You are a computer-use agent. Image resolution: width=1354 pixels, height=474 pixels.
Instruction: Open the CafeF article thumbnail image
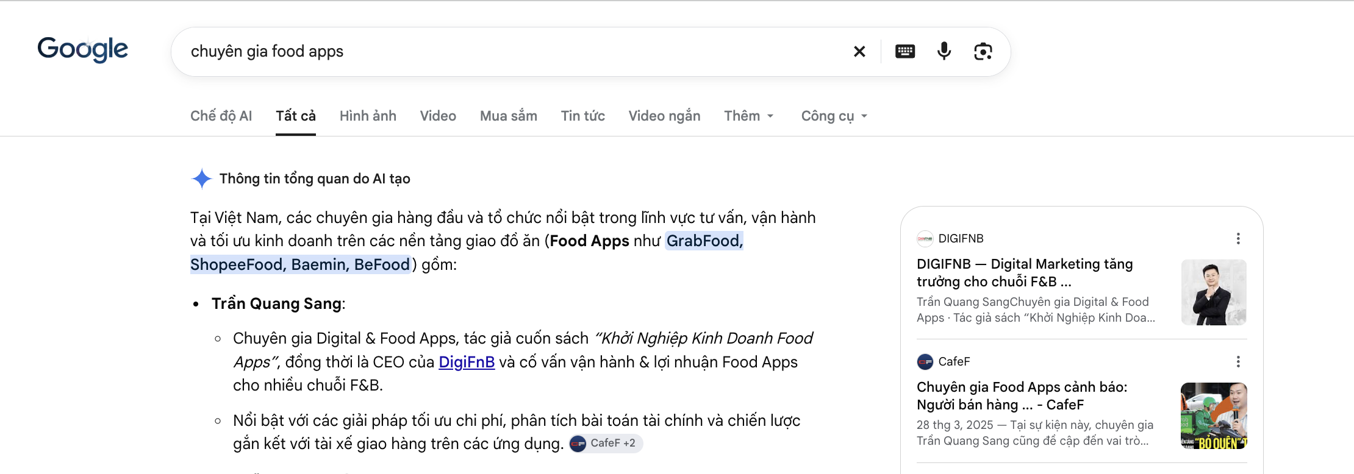pos(1214,416)
